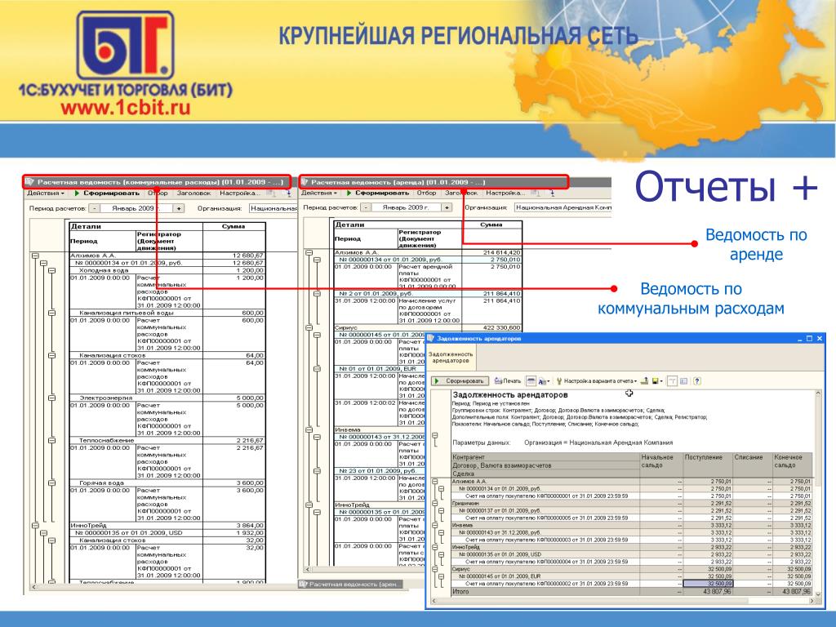Click the Организация field in the аренда window
The width and height of the screenshot is (836, 627).
(563, 207)
